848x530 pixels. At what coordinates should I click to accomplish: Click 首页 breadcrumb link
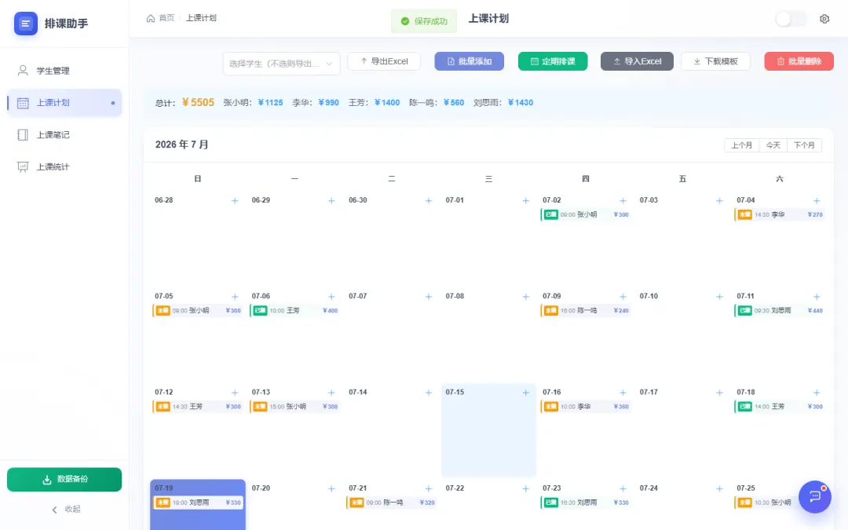(166, 18)
